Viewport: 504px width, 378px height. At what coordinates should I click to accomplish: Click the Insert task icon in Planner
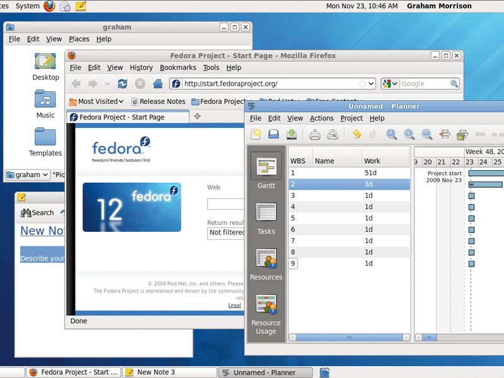point(445,134)
